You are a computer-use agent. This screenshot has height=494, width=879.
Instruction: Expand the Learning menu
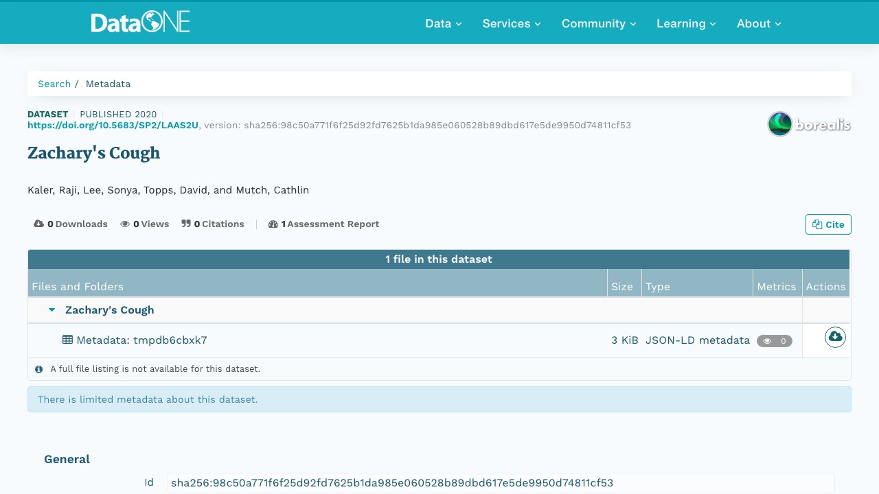click(686, 23)
